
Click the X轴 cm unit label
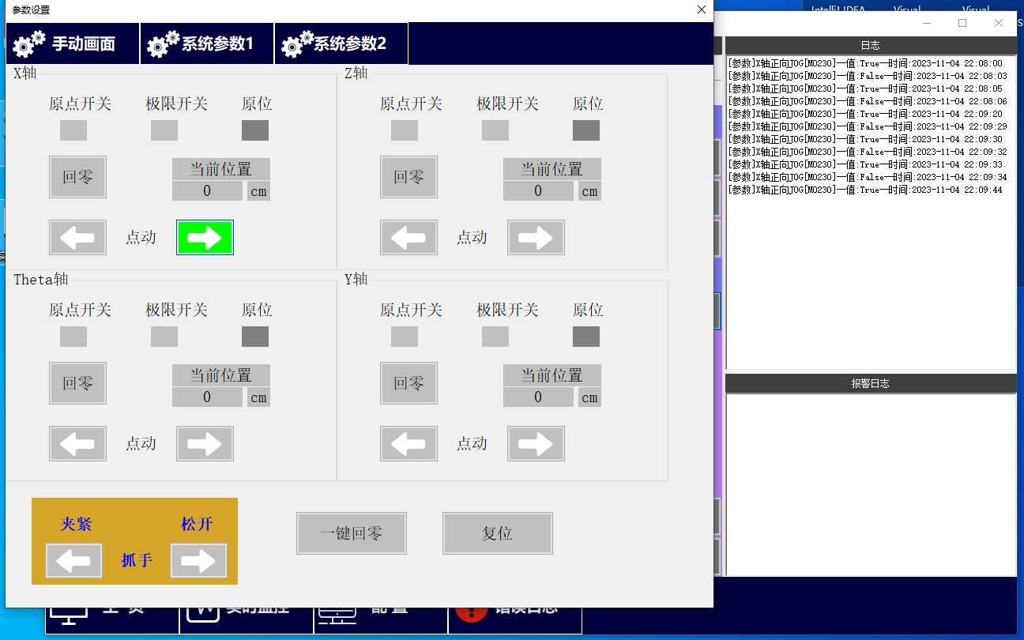coord(258,191)
